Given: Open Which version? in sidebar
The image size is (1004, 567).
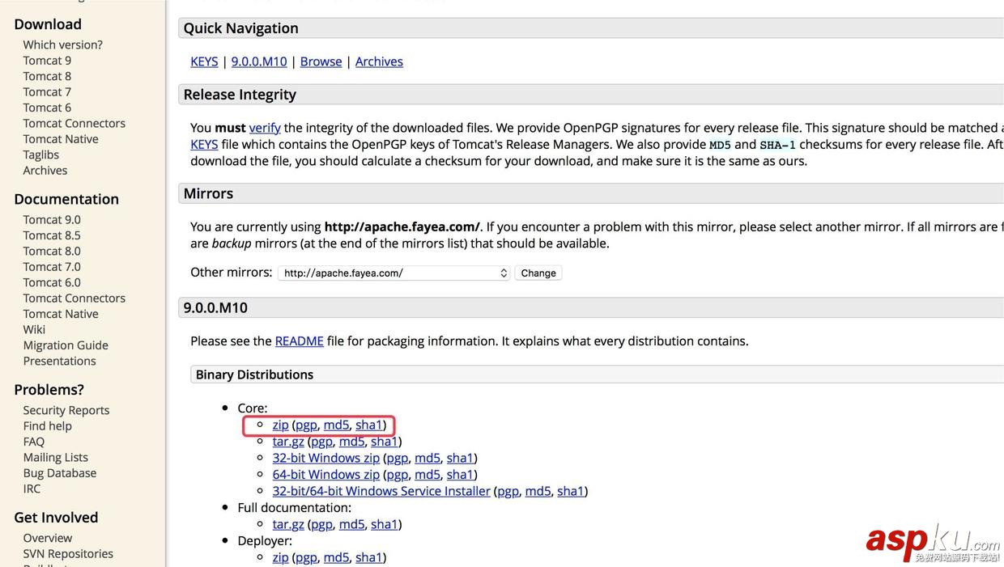Looking at the screenshot, I should tap(62, 45).
